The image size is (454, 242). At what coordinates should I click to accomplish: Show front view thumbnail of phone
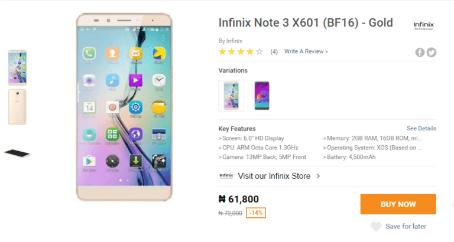point(17,68)
